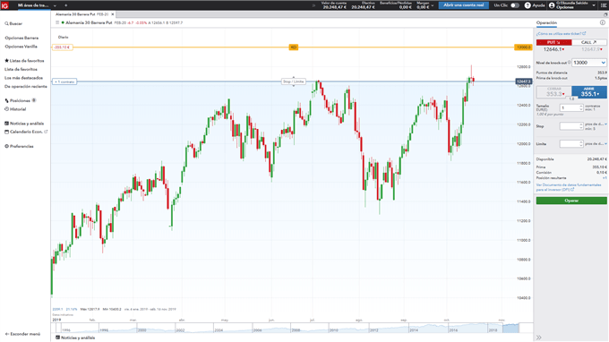Click the user account avatar icon
Screen dimensions: 609x342
click(x=552, y=5)
